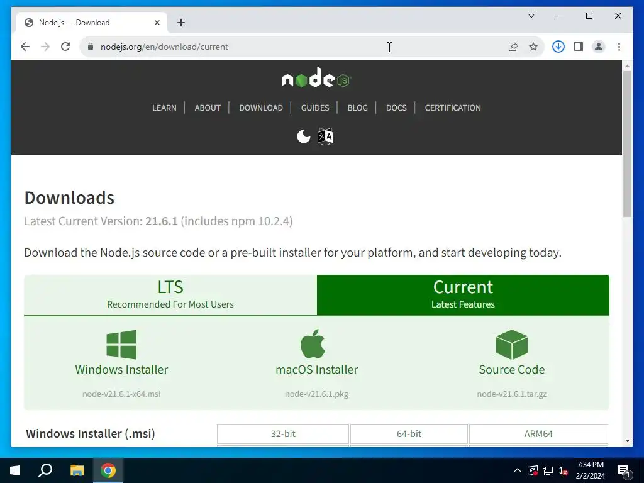Click the browser forward arrow

[45, 47]
